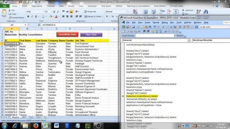Click the Sort & Filter icon
This screenshot has width=230, height=129.
tap(199, 11)
